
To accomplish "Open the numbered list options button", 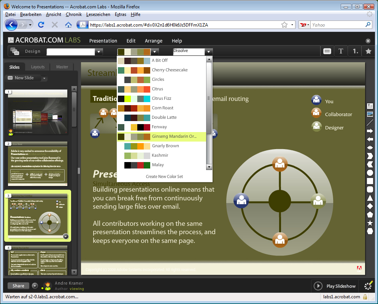I will pos(355,51).
